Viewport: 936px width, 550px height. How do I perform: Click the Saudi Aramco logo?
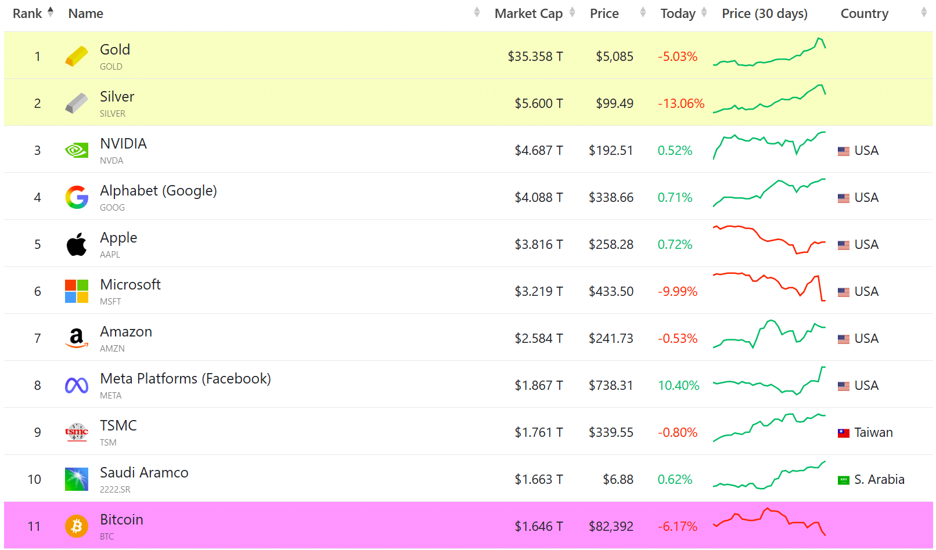tap(76, 479)
